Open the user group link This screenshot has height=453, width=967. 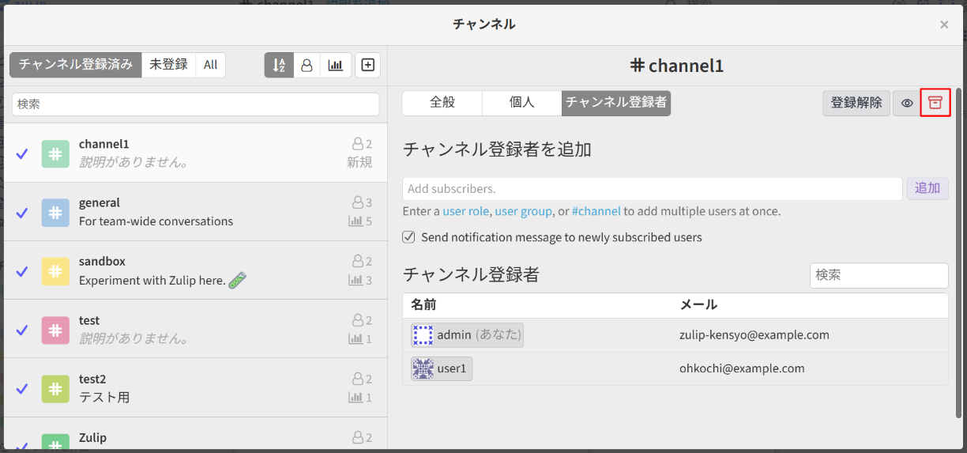[x=524, y=211]
